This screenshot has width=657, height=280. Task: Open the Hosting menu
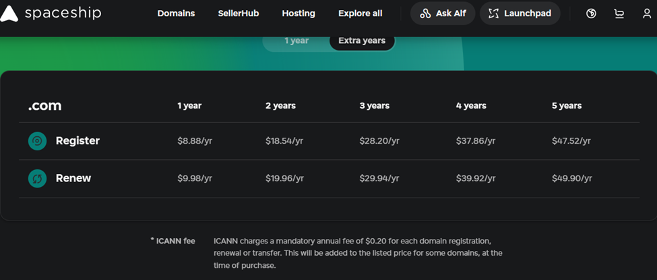299,13
